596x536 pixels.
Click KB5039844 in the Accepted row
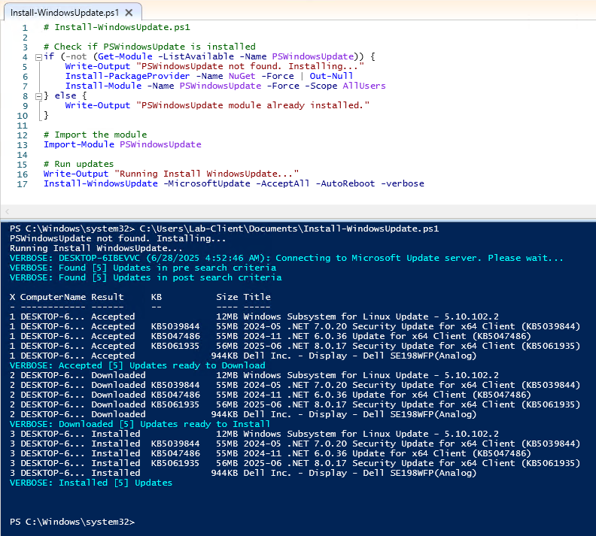point(175,326)
